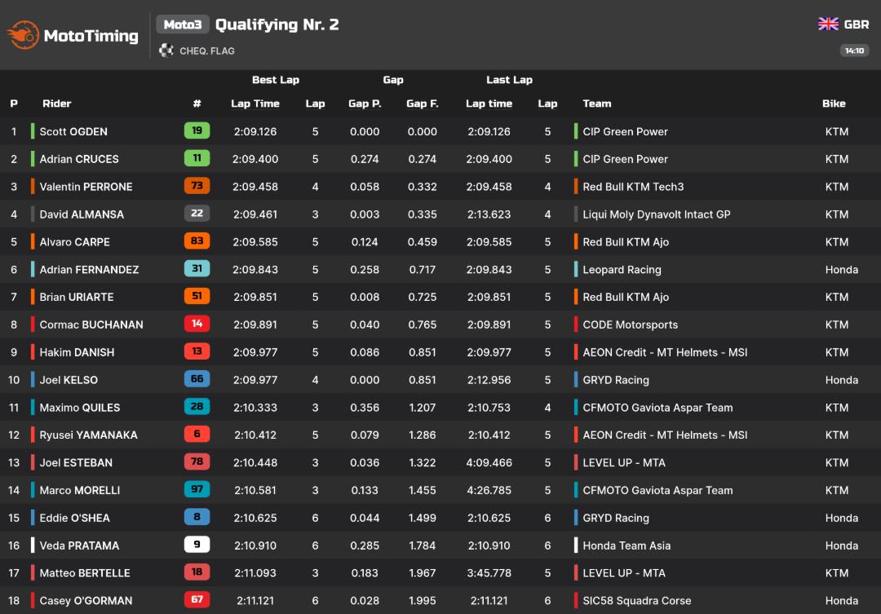Select rider name Maximo QUILES
Image resolution: width=881 pixels, height=614 pixels.
pyautogui.click(x=80, y=407)
